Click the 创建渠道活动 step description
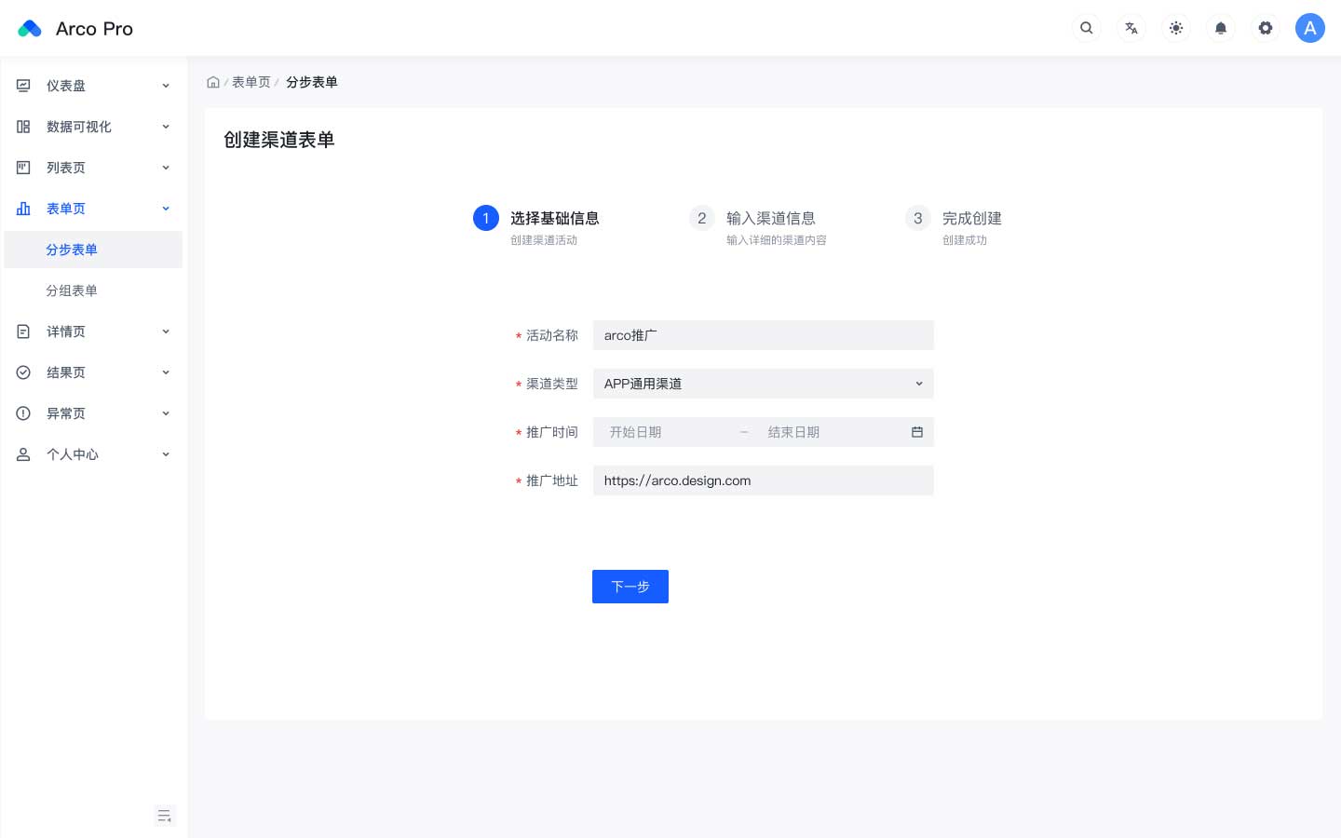 [544, 240]
